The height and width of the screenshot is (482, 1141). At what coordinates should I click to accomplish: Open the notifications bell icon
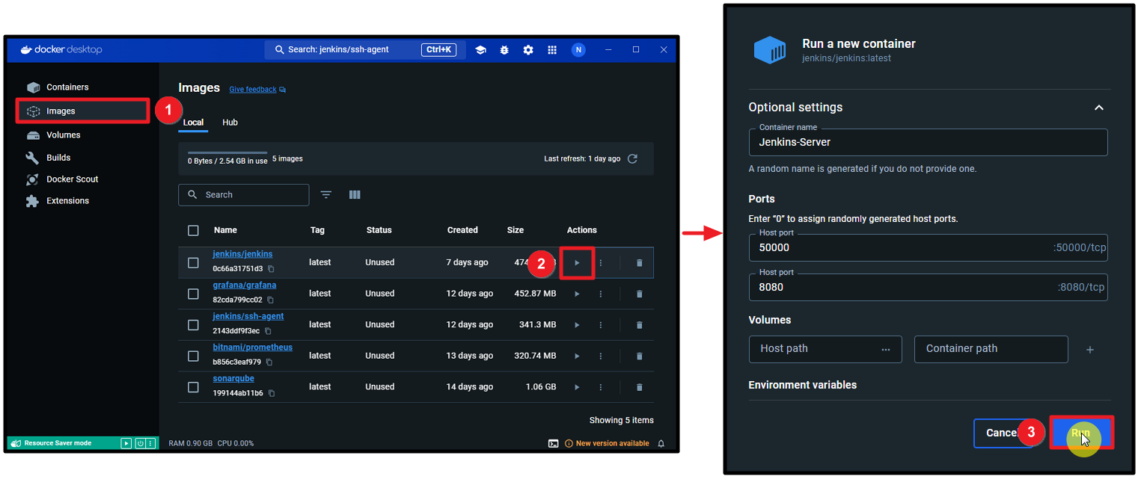coord(661,444)
